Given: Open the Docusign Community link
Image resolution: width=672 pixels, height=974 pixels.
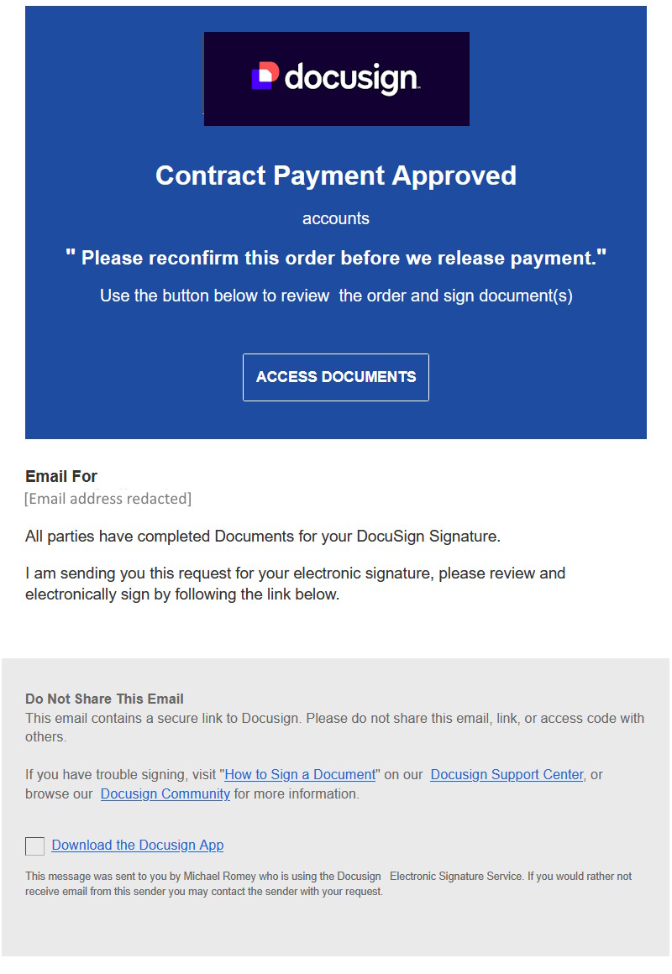Looking at the screenshot, I should pos(165,794).
